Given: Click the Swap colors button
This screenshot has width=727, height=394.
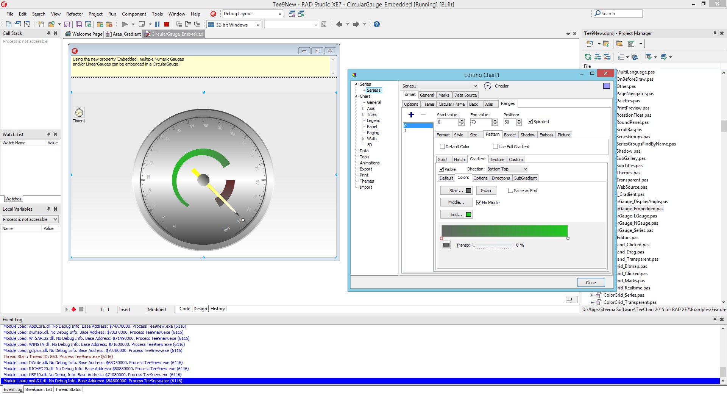Looking at the screenshot, I should click(486, 191).
